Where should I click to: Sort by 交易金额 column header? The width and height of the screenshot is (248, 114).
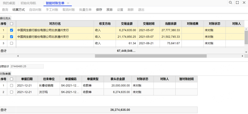127,24
